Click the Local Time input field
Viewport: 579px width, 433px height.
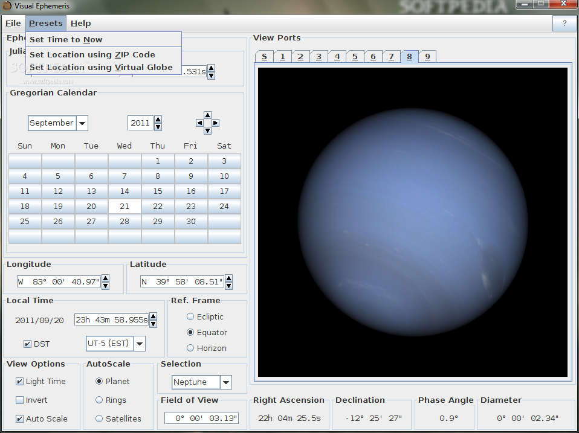[112, 320]
